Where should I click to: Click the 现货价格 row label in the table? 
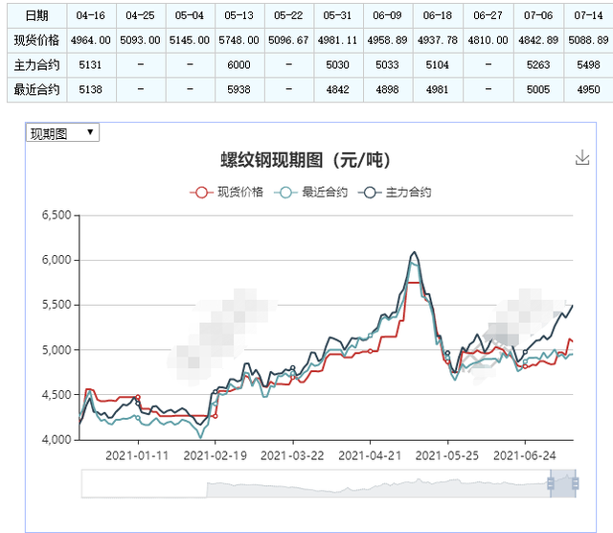[36, 40]
